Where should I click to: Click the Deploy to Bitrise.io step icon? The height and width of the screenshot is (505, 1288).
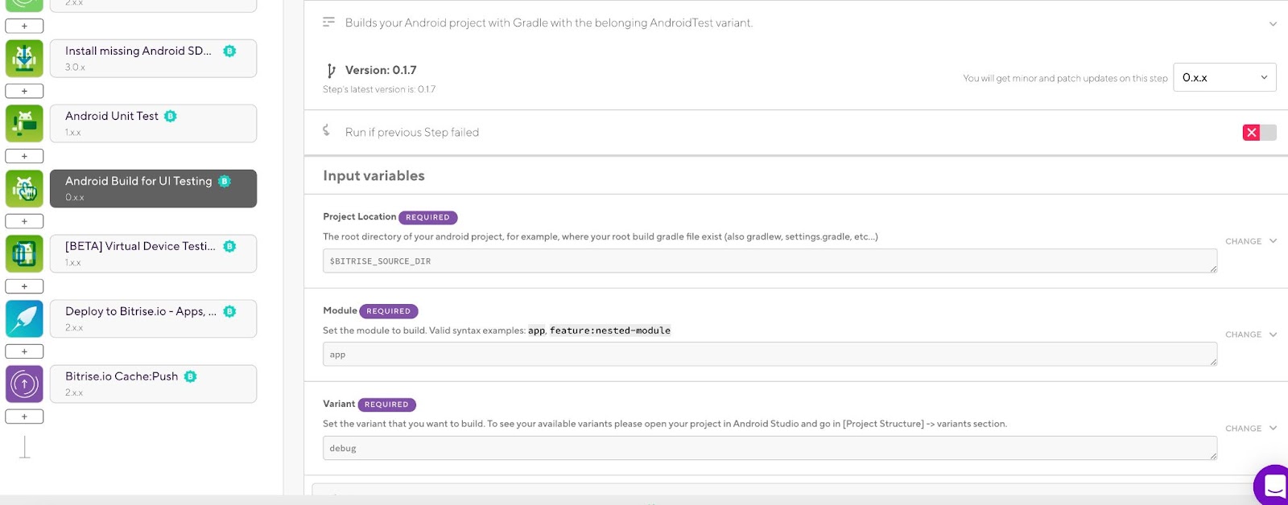(x=24, y=318)
